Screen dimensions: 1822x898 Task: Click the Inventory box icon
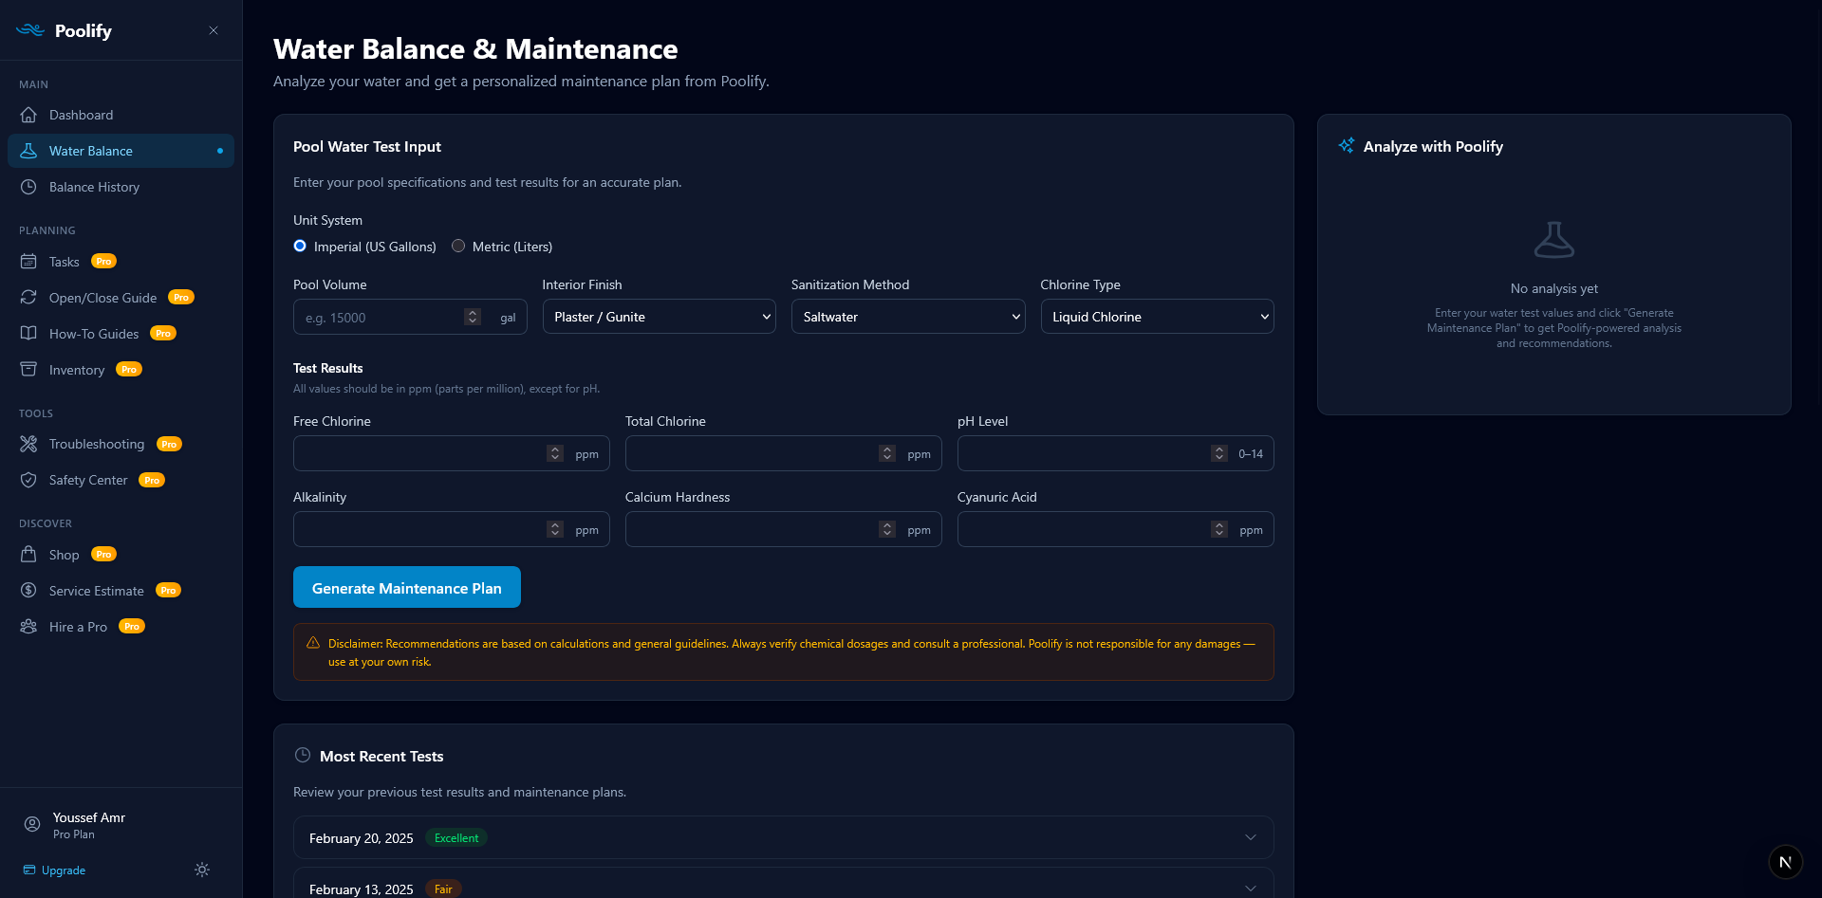tap(28, 369)
